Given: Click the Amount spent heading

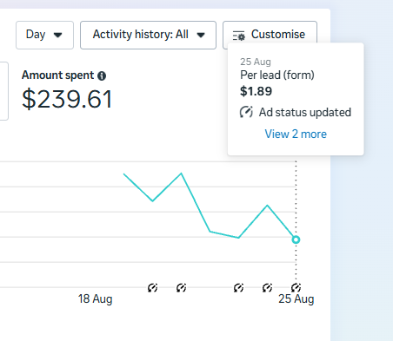Looking at the screenshot, I should 58,75.
